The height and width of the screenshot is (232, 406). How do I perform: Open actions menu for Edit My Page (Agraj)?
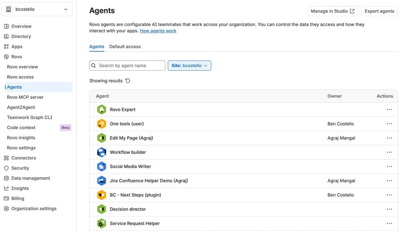(389, 138)
